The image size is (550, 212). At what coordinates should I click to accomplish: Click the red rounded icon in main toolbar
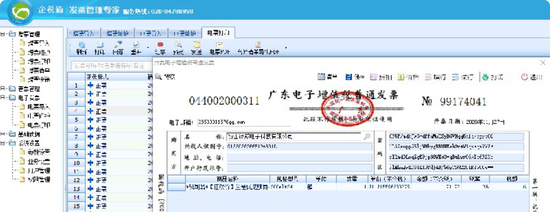pyautogui.click(x=160, y=45)
